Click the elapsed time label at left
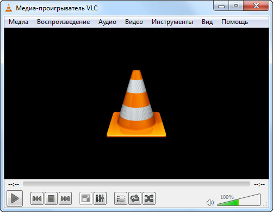Screen dimensions: 273x212 click(x=14, y=185)
